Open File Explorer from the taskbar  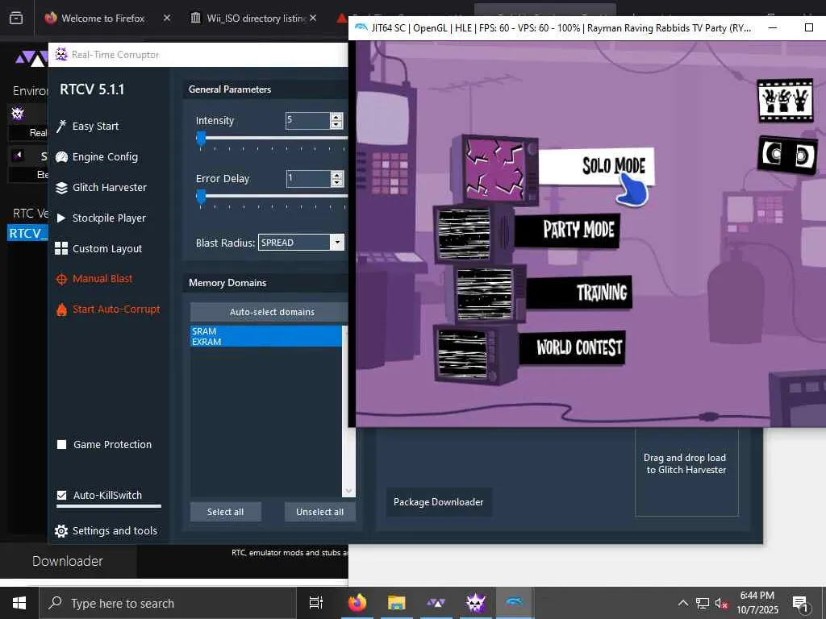click(396, 603)
